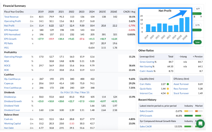Open the Operating Margin link
This screenshot has height=132, width=212.
pos(13,57)
